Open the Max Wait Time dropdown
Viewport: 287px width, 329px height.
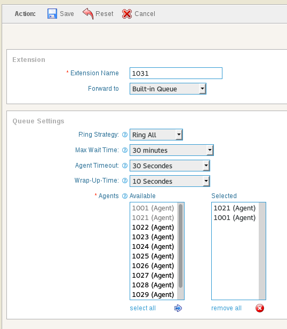coord(172,150)
